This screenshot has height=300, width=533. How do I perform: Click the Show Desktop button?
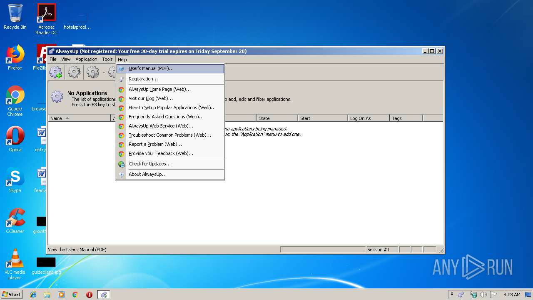pos(528,295)
